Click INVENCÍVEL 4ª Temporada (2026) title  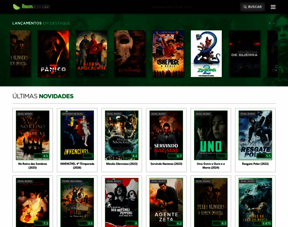(x=77, y=166)
